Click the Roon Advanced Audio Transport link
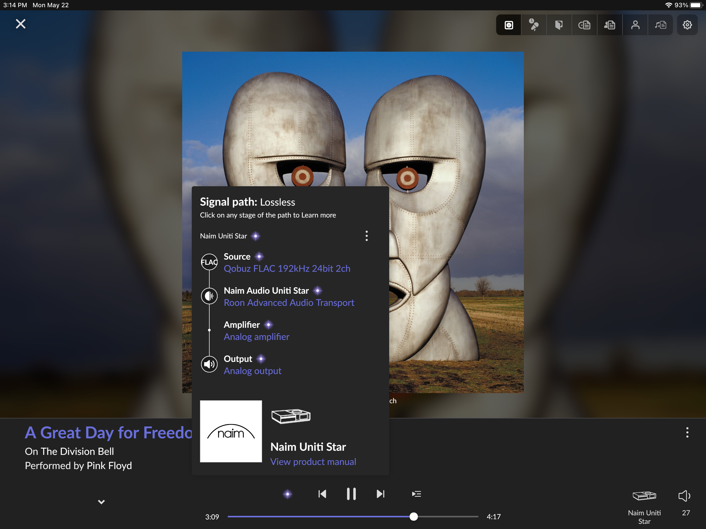 click(x=289, y=303)
